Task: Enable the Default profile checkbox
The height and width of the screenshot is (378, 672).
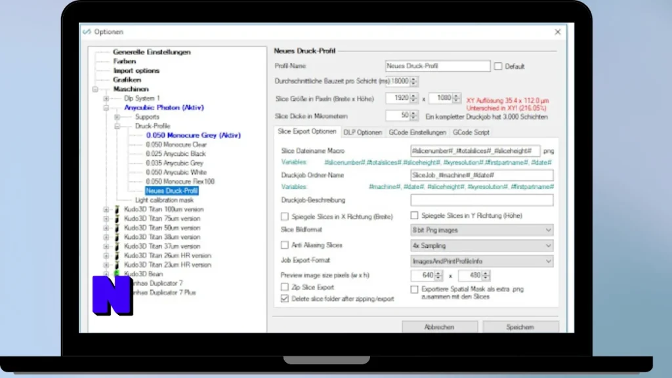Action: click(498, 66)
